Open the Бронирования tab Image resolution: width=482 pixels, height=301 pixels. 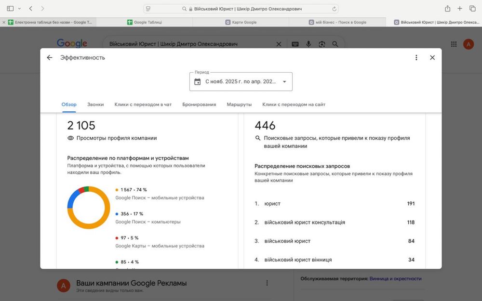pyautogui.click(x=199, y=105)
